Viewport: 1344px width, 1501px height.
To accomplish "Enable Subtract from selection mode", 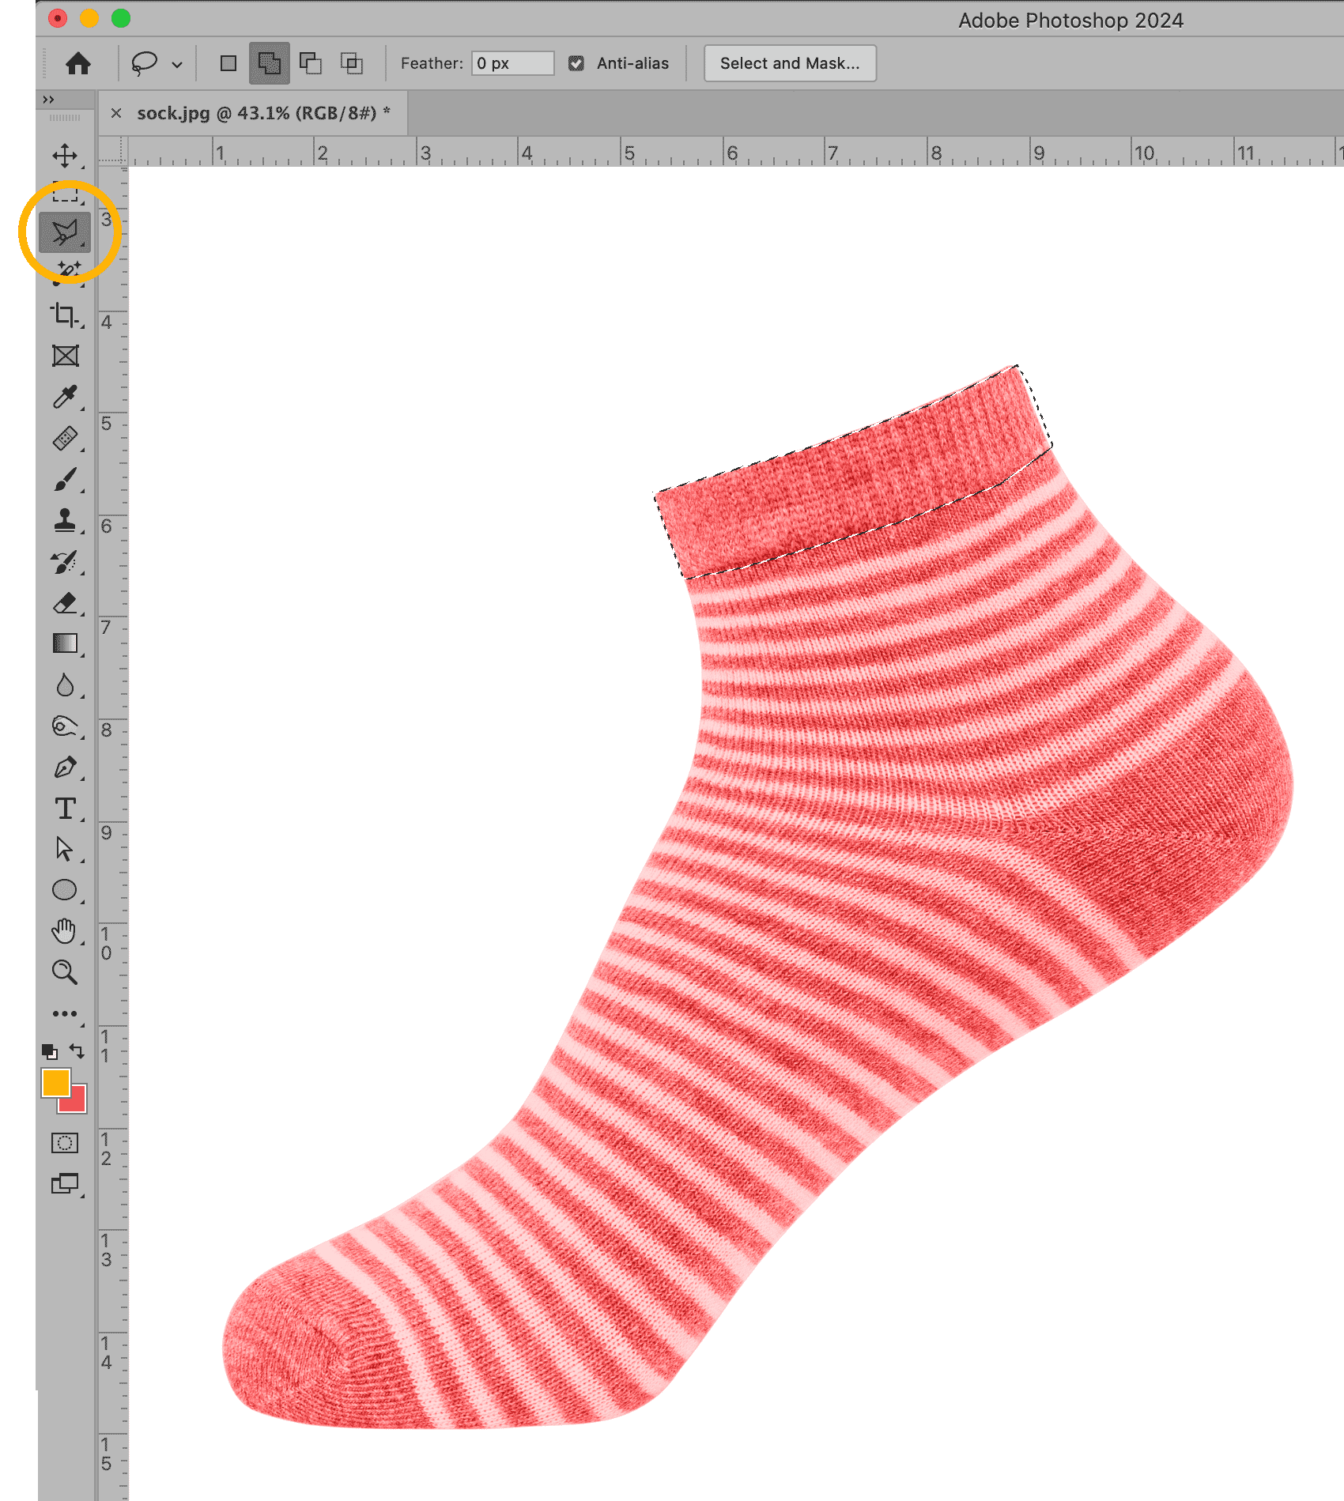I will 311,63.
